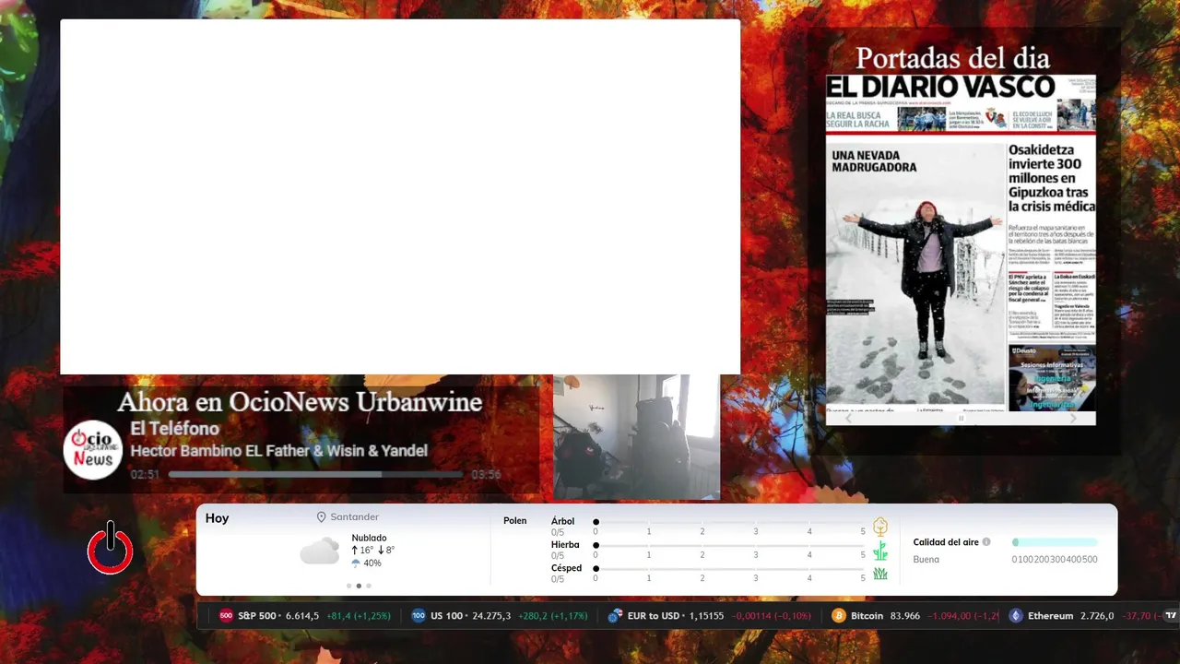Screen dimensions: 1180x664
Task: Click the total time '03:56'
Action: [486, 474]
